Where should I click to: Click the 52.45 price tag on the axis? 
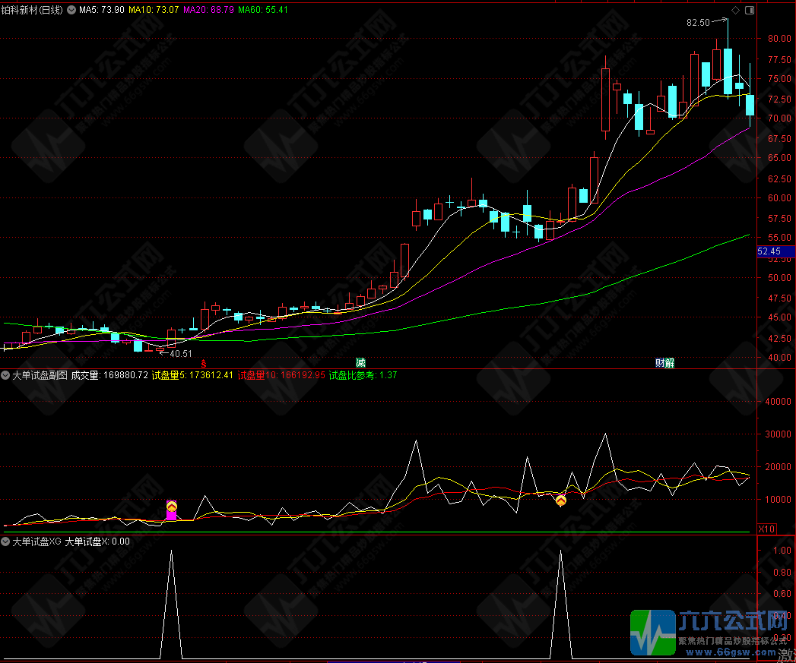pos(769,251)
